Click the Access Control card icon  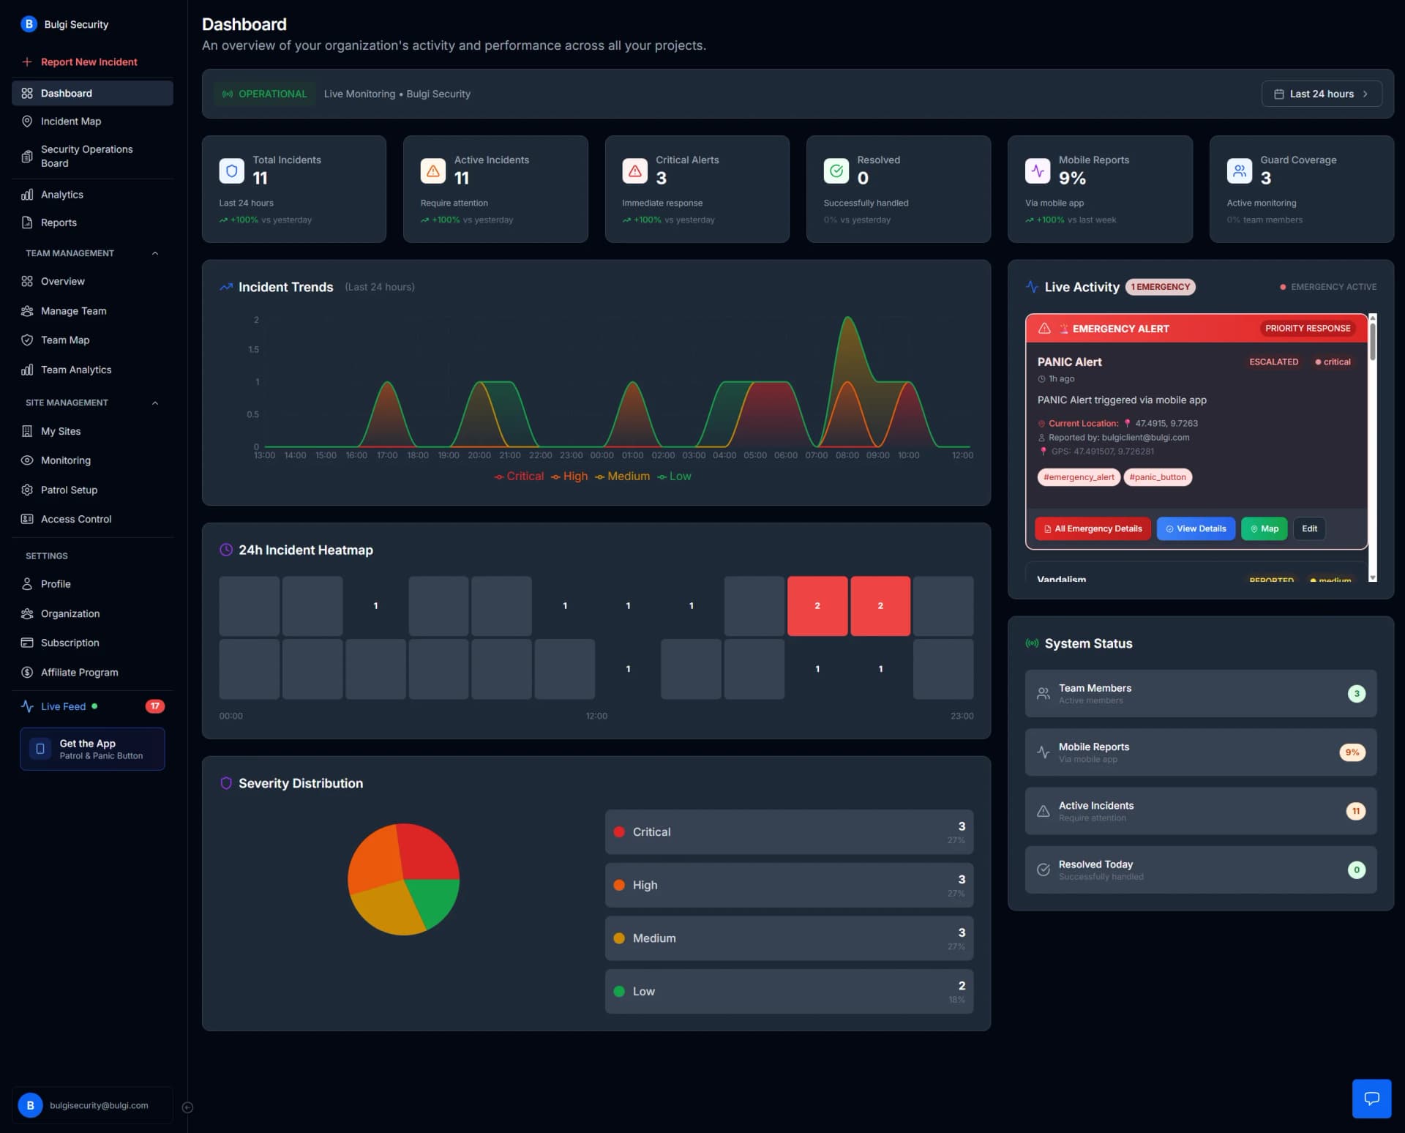[x=27, y=518]
